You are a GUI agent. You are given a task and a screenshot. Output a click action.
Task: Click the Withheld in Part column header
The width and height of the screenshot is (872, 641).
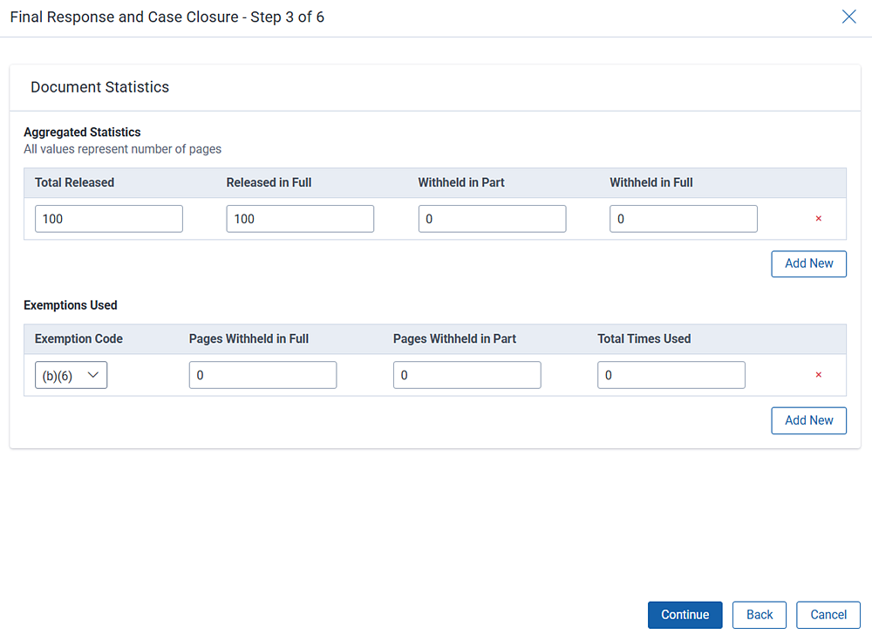[x=461, y=182]
